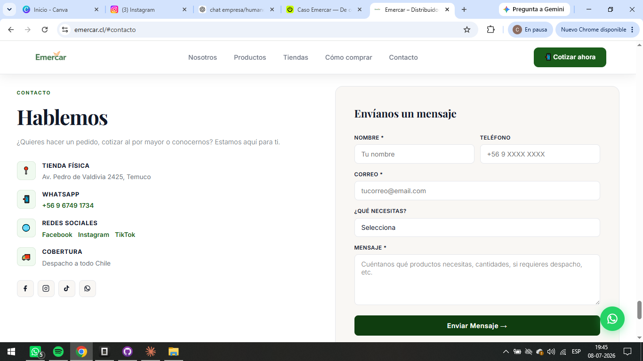Click the address Av. Pedro de Valdivia 2425, Temuco
The height and width of the screenshot is (361, 643).
[96, 177]
